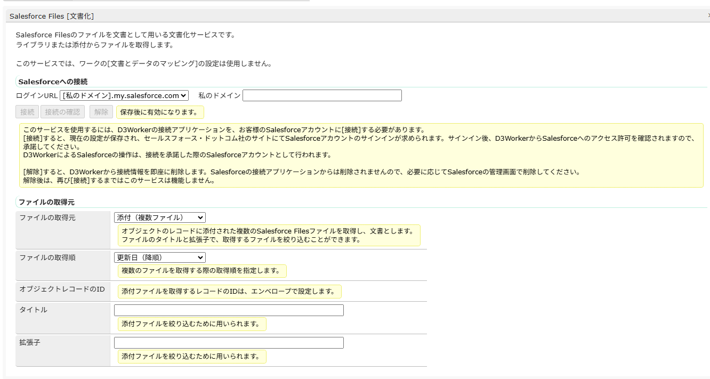
Task: Click the ログインURL label
Action: tap(37, 95)
